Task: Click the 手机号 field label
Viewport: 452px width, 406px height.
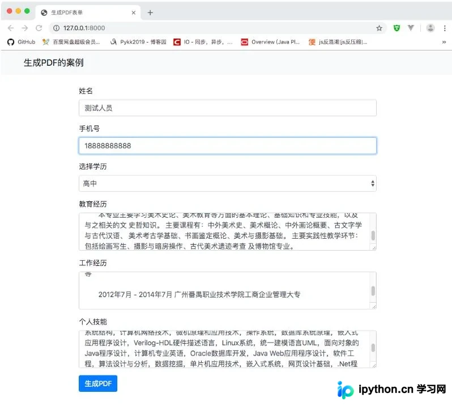Action: (89, 128)
